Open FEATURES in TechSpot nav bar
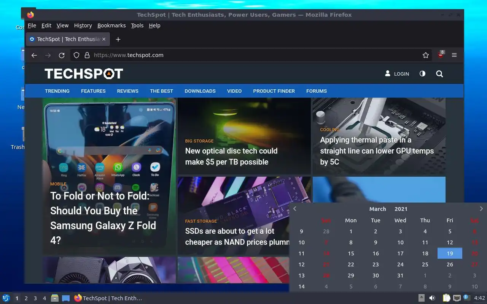487x304 pixels. point(93,91)
